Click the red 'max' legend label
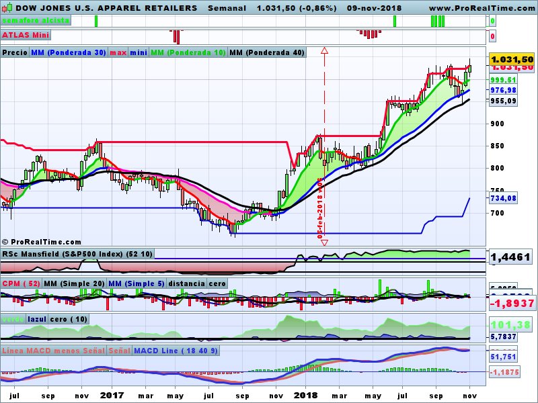 [x=118, y=52]
